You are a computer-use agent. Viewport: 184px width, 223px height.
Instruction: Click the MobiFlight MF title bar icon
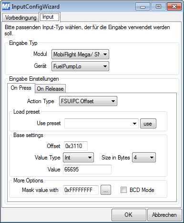tap(6, 7)
